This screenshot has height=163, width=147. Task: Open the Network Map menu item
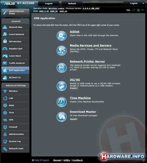point(15,27)
